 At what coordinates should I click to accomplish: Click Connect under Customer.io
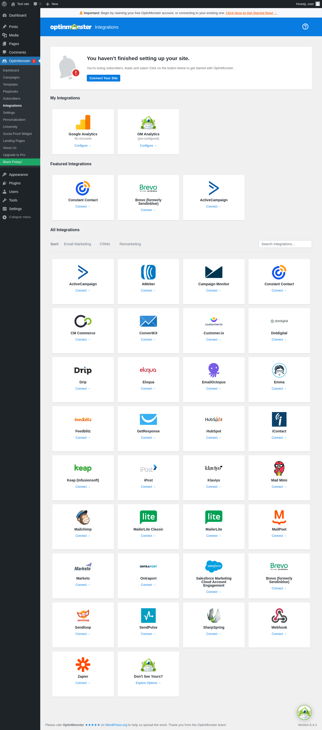tap(214, 340)
